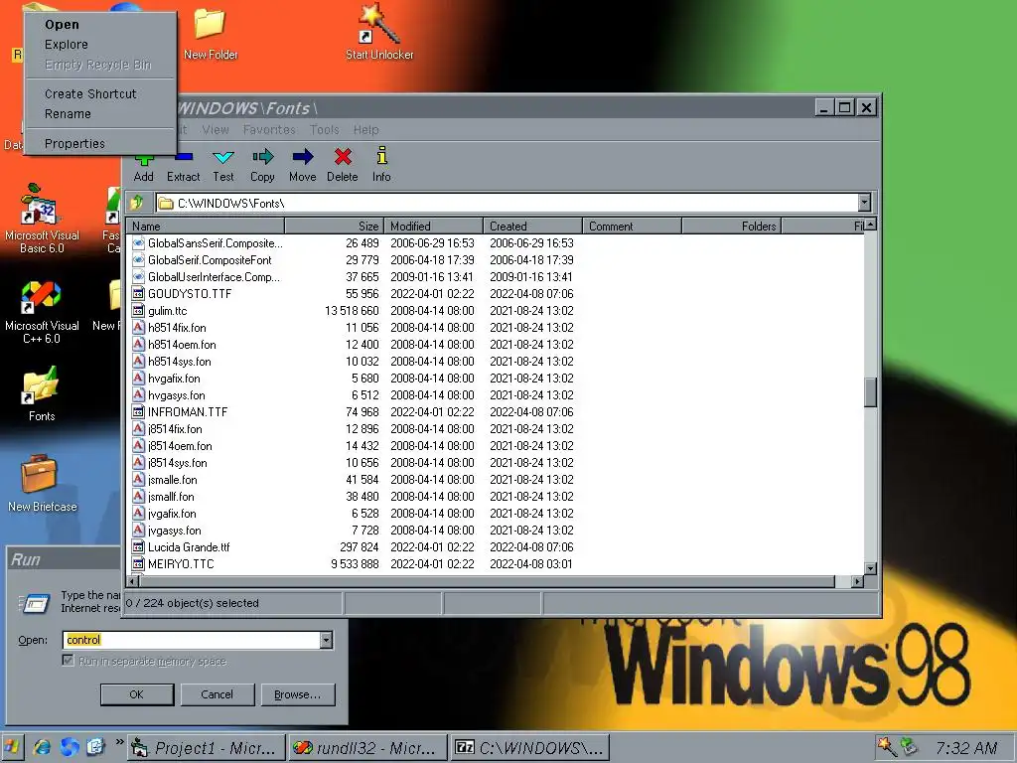This screenshot has width=1017, height=763.
Task: Expand the quick launch overflow chevron
Action: 119,741
